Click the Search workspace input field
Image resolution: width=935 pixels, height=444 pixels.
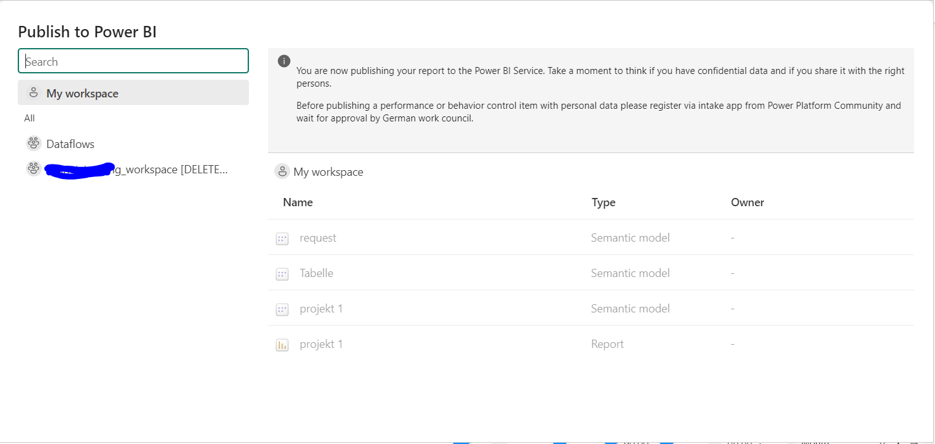133,61
